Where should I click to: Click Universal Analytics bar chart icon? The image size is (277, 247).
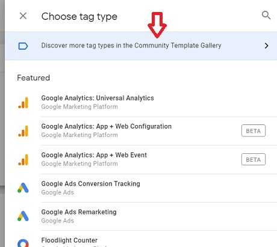[23, 103]
